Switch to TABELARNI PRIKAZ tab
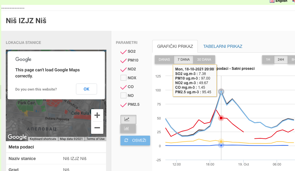 point(223,46)
